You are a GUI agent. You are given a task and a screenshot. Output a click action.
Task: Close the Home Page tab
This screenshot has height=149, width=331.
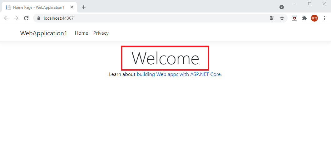coord(72,7)
